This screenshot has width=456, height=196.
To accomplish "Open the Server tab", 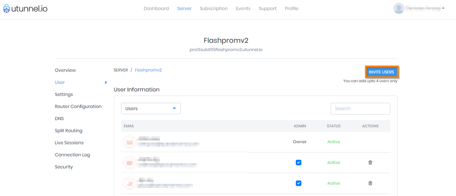I will coord(184,8).
